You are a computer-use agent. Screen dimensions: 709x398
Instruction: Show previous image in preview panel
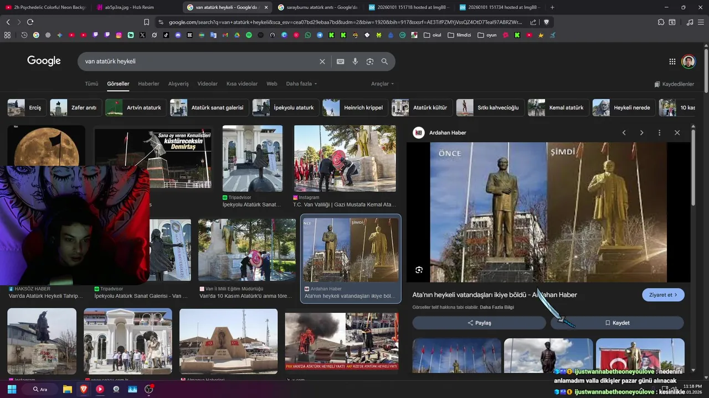tap(624, 133)
